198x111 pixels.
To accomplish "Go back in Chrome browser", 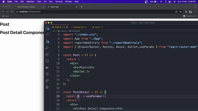I will coord(3,12).
